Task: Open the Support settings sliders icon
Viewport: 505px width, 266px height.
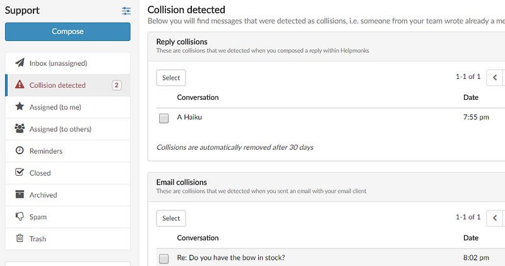Action: [126, 11]
